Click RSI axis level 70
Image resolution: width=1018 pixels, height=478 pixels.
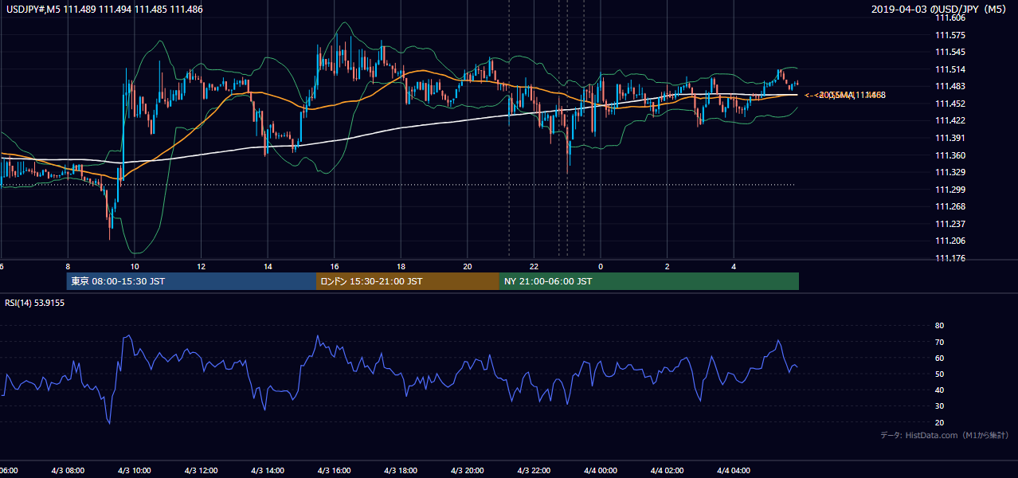click(939, 342)
